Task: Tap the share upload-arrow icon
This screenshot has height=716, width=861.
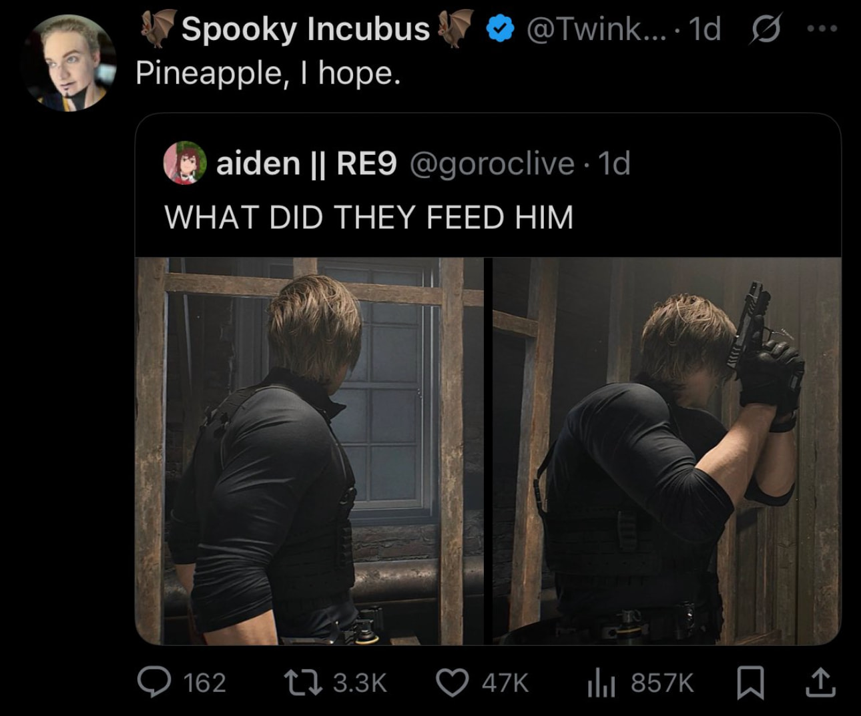Action: (820, 683)
